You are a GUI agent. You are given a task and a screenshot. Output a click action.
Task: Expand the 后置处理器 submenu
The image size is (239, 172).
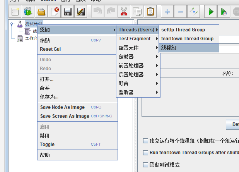[138, 74]
